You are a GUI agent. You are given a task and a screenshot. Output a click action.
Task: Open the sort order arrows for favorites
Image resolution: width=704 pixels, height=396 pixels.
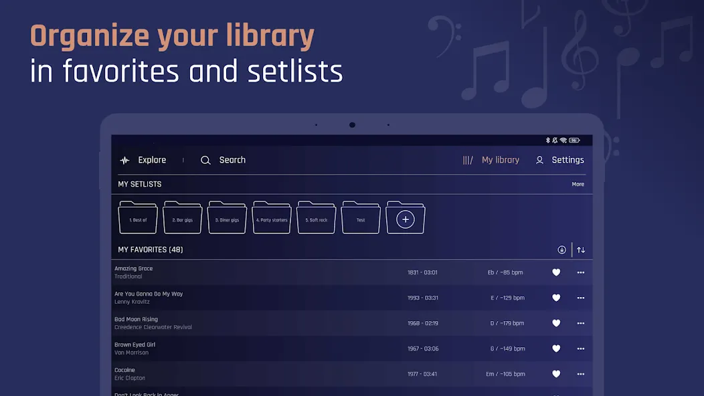581,250
